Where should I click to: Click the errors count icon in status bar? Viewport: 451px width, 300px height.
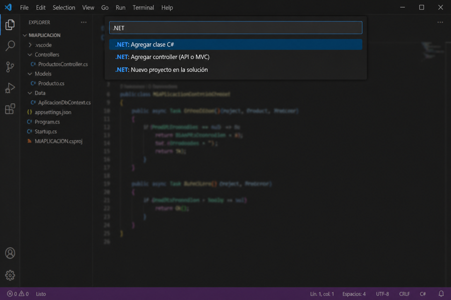pos(10,293)
